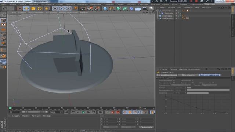Click the Применить button

(x=146, y=127)
